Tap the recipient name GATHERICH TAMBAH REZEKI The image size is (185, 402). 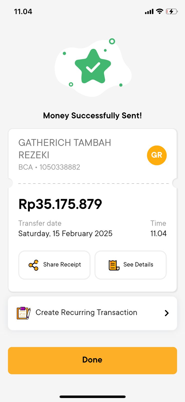[65, 149]
